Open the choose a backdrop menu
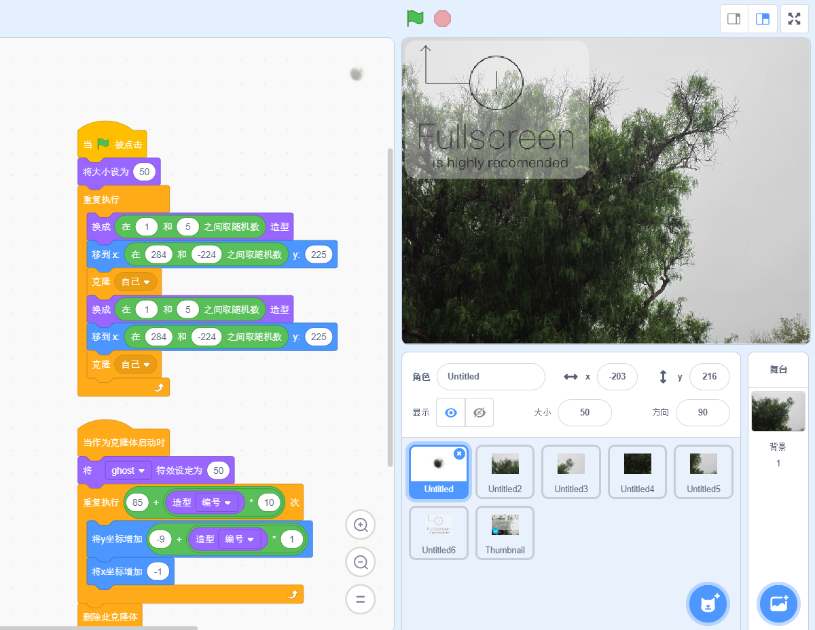The image size is (815, 630). click(778, 603)
